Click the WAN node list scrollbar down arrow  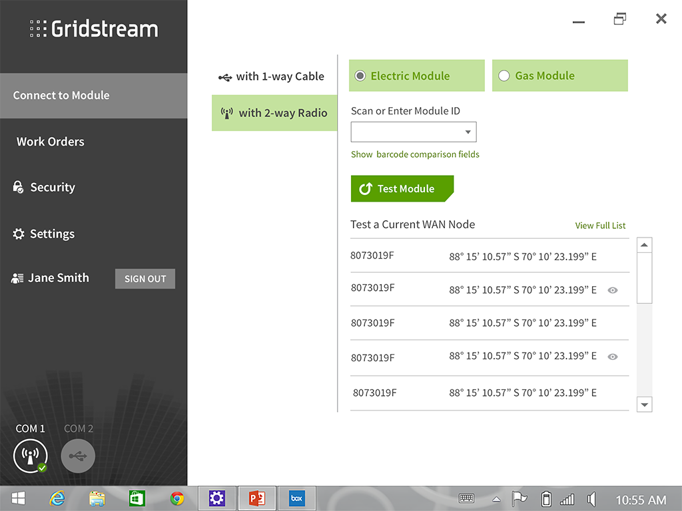click(644, 404)
